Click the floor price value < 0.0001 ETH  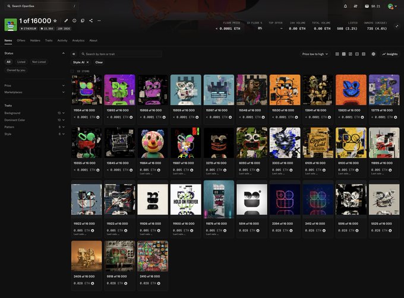pos(228,28)
